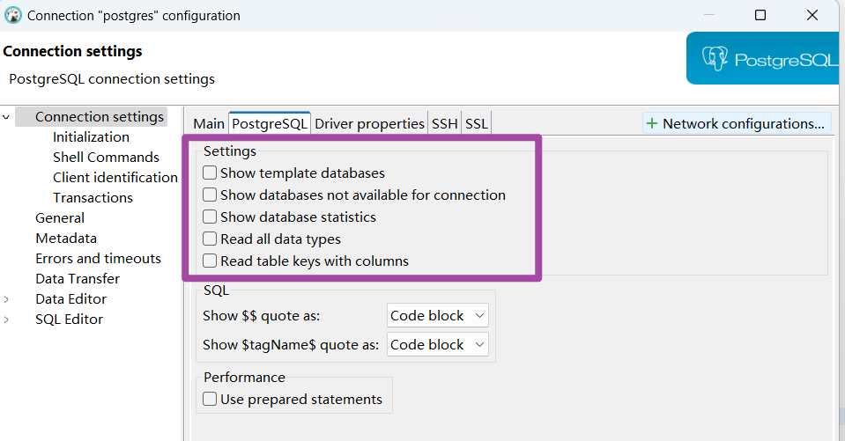Click the PostgreSQL elephant logo

point(714,59)
